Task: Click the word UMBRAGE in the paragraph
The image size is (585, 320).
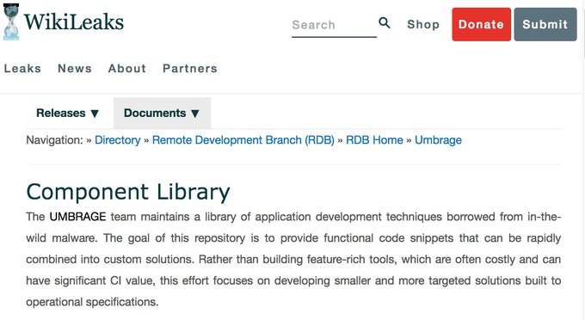Action: click(77, 217)
